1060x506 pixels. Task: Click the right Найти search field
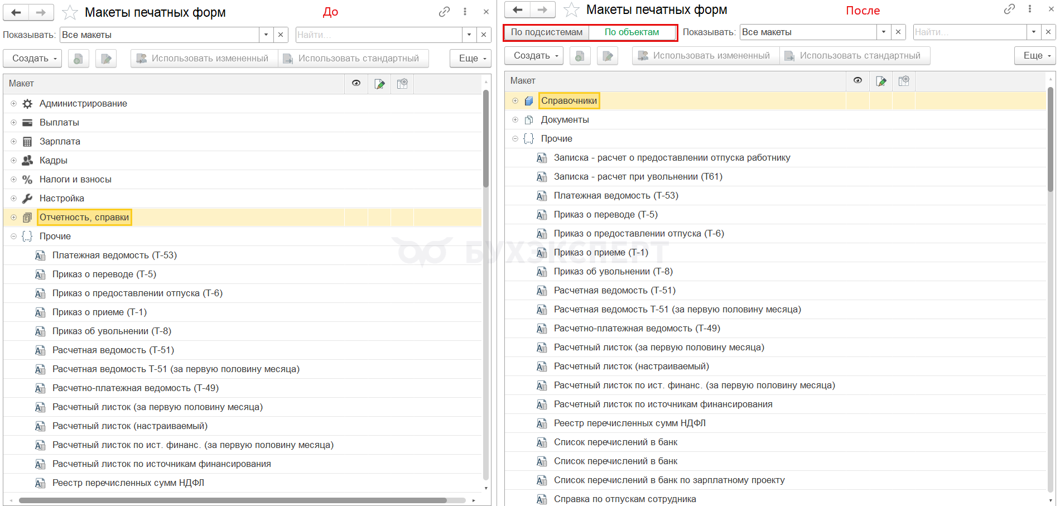pos(970,32)
